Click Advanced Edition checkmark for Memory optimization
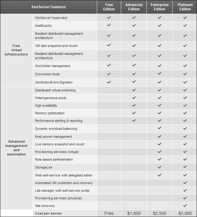The image size is (197, 217). pyautogui.click(x=134, y=113)
